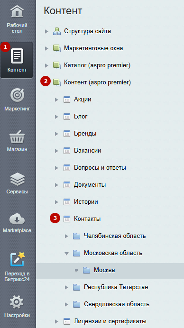This screenshot has height=328, width=184.
Task: Expand the Челябинская область folder arrow
Action: [x=66, y=236]
